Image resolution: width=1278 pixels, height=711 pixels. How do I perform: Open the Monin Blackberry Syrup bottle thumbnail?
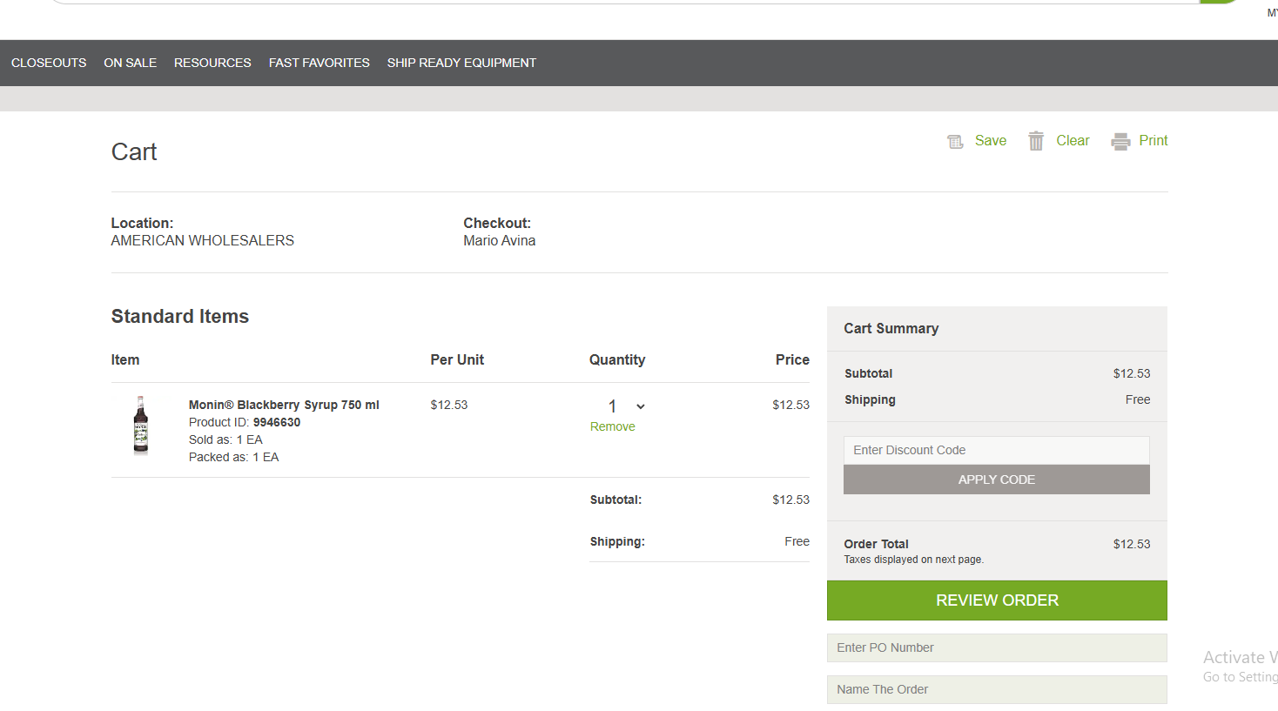[141, 425]
